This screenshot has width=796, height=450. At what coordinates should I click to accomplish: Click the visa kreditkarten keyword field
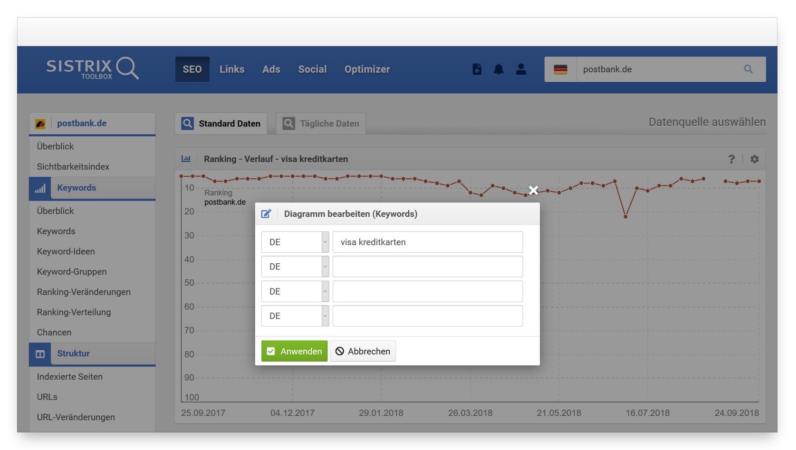pos(428,242)
